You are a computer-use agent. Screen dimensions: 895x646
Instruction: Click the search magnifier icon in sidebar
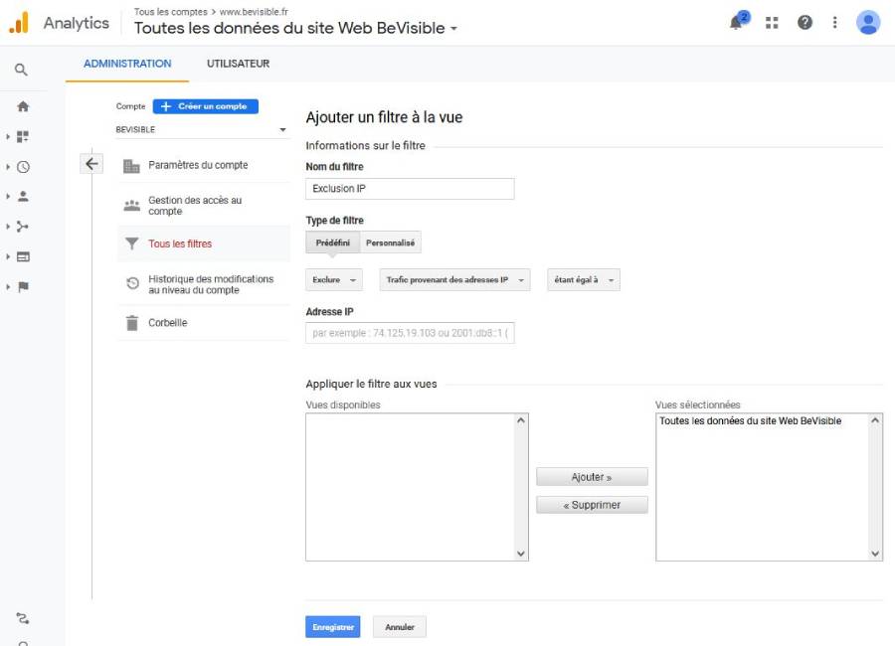point(22,70)
